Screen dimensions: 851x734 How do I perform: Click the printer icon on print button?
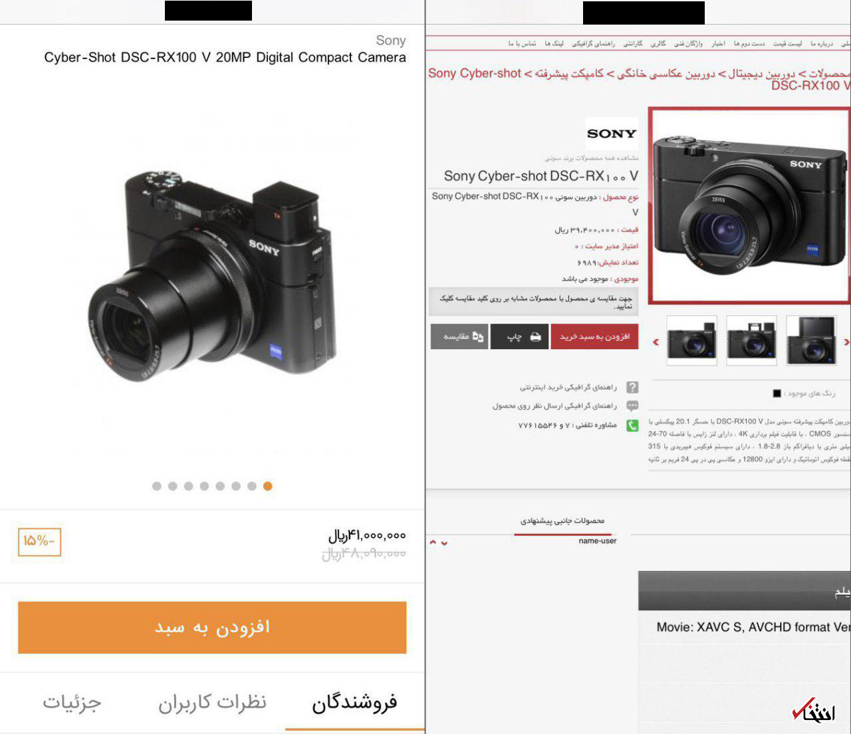point(535,337)
